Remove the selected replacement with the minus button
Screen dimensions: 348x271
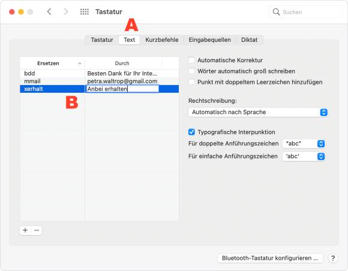point(37,230)
